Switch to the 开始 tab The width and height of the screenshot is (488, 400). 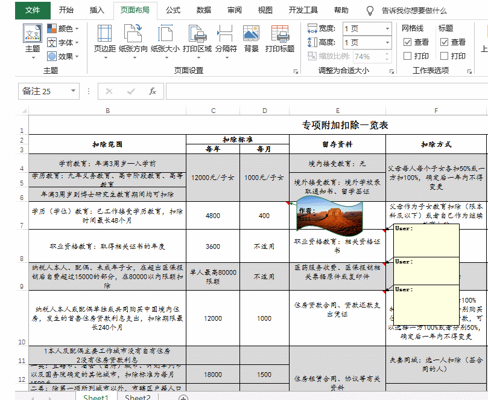click(x=66, y=10)
